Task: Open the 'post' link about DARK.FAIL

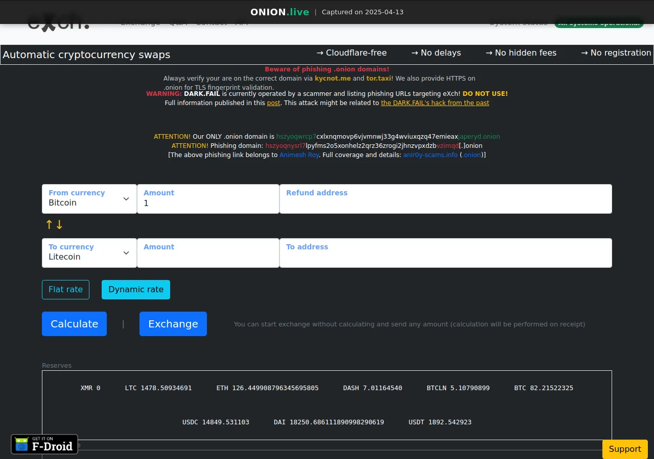Action: 273,103
